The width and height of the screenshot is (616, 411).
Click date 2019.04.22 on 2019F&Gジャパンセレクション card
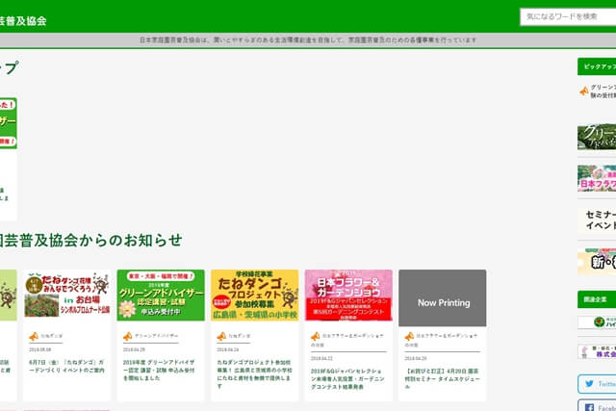click(321, 358)
